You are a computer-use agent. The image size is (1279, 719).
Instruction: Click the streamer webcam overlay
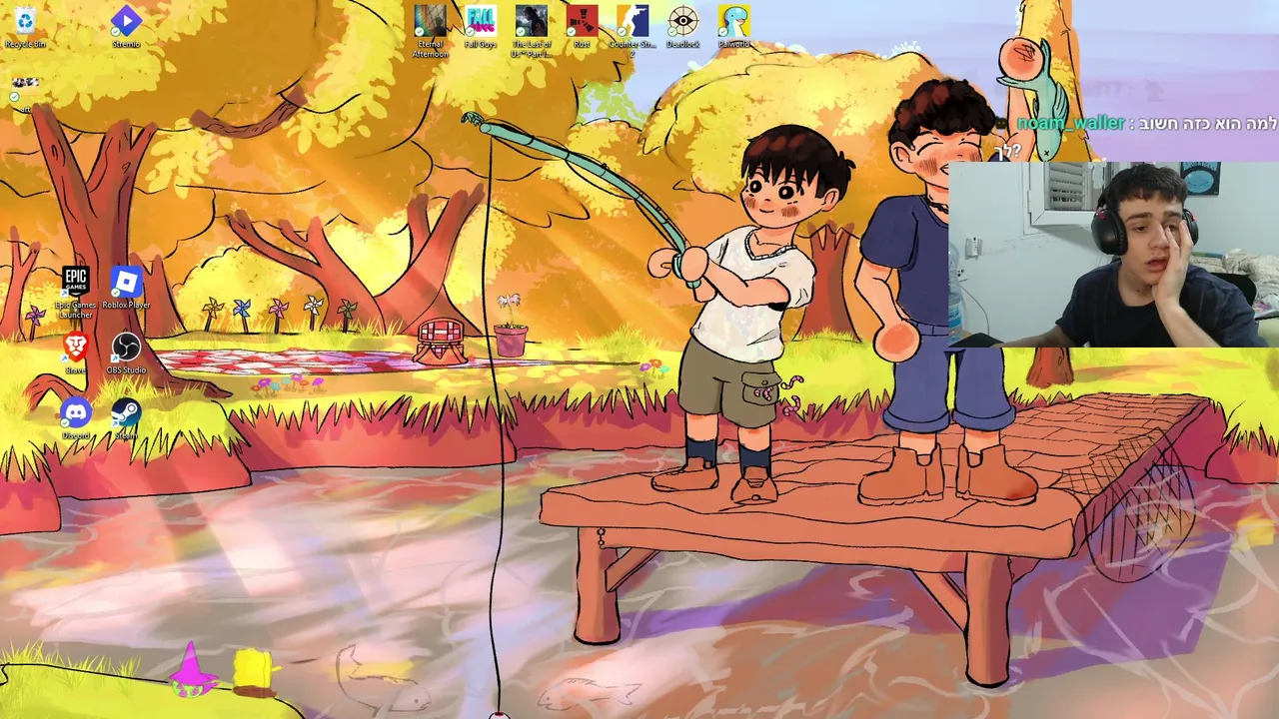coord(1113,254)
